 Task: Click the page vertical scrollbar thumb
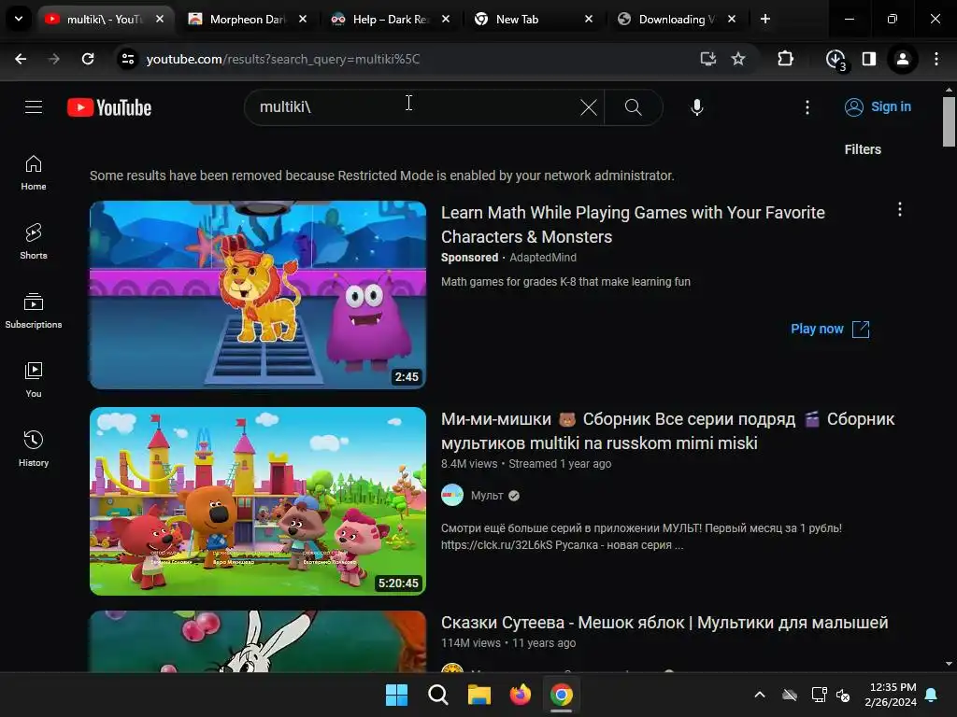pyautogui.click(x=949, y=122)
